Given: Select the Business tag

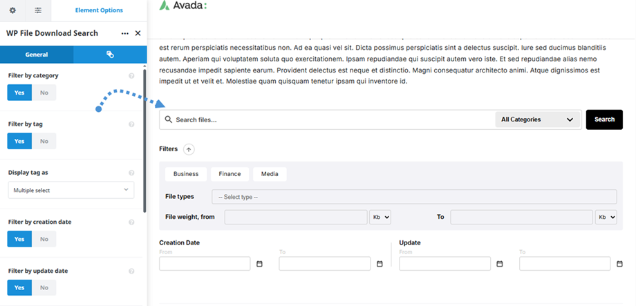Looking at the screenshot, I should pos(186,174).
